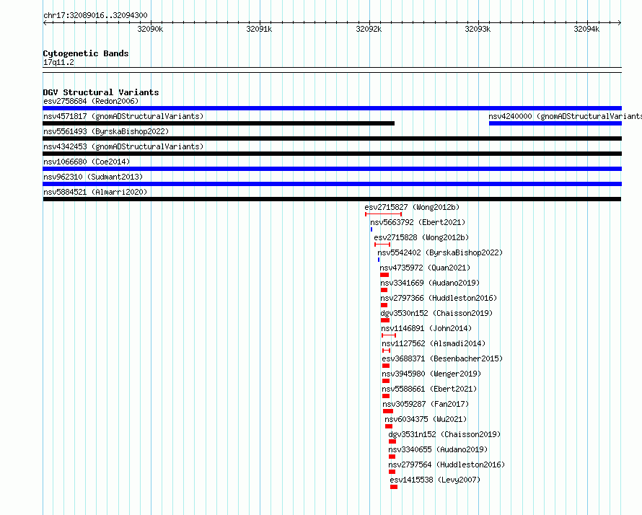642x515 pixels.
Task: Click the 32094k ruler position
Action: click(x=586, y=29)
